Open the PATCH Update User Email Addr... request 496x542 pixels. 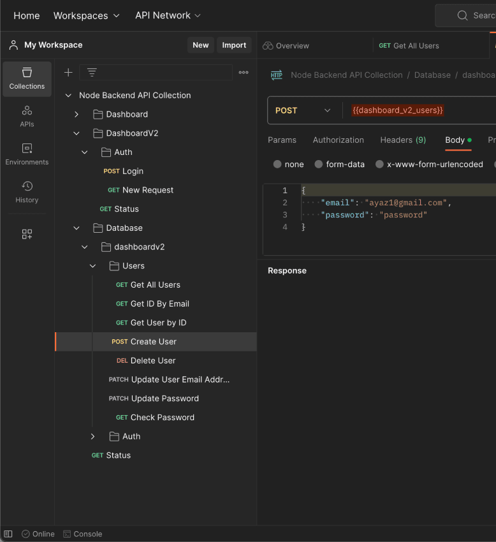169,379
